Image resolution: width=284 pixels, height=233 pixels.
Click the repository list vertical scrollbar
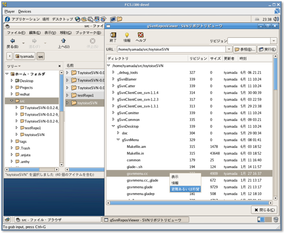tap(275, 127)
